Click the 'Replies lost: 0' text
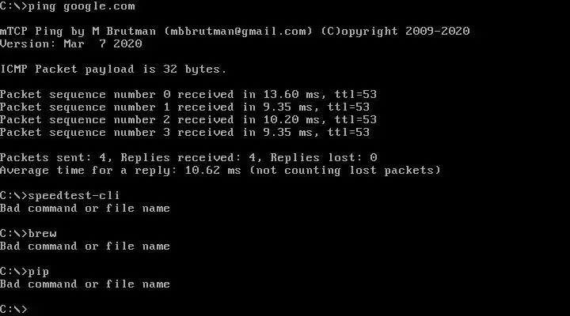This screenshot has width=570, height=316. tap(324, 157)
